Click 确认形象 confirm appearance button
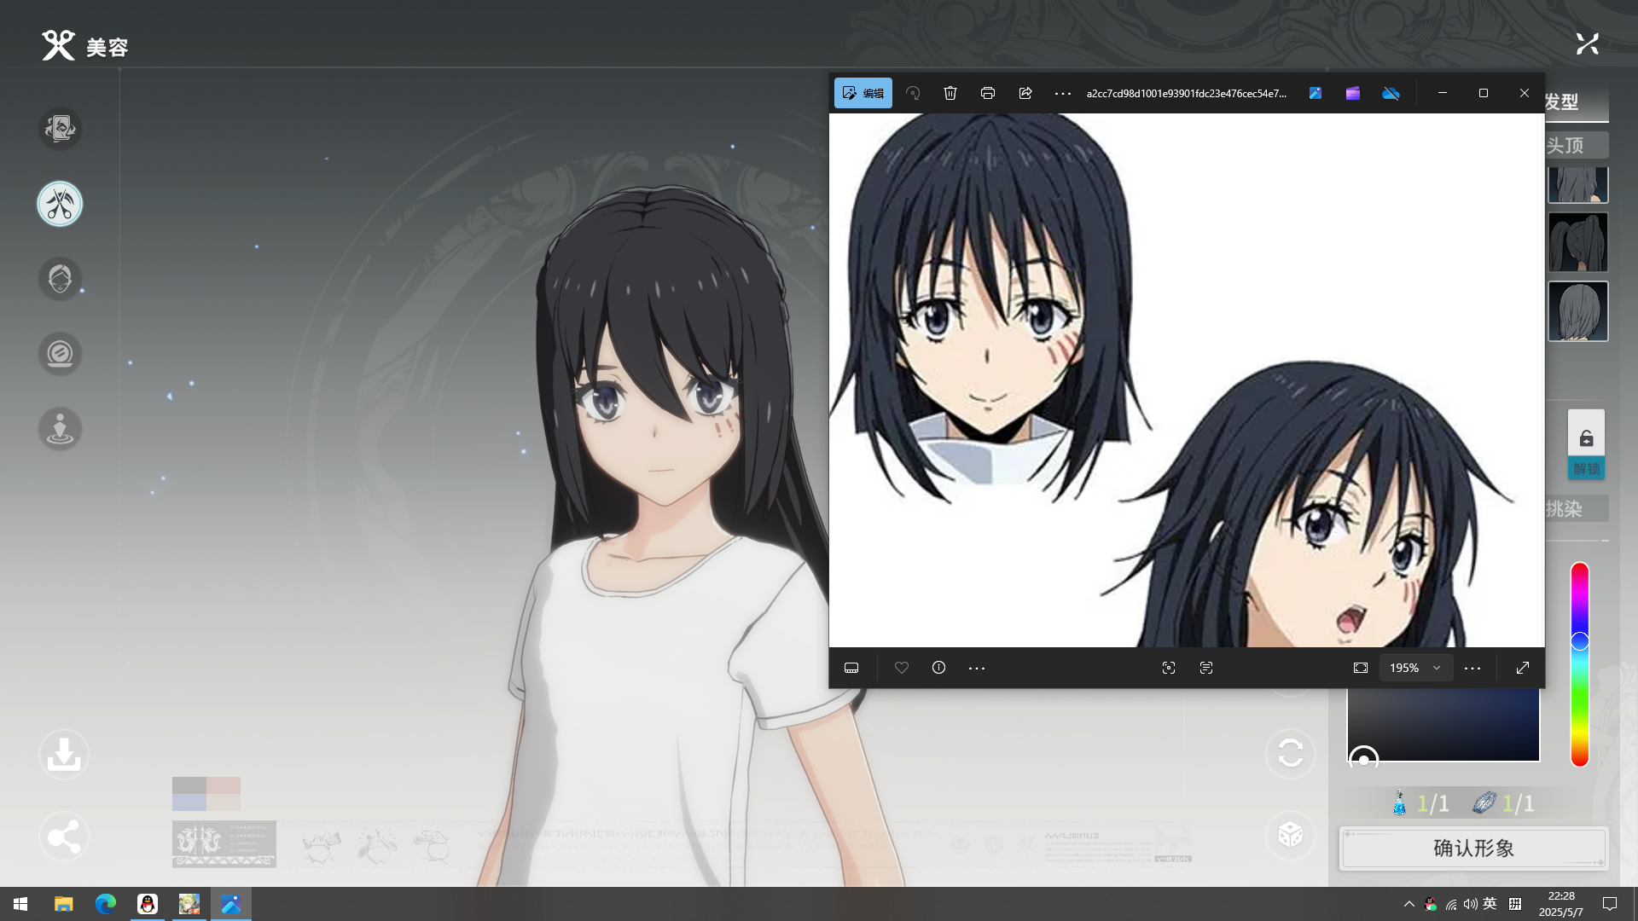Viewport: 1638px width, 921px height. (1474, 849)
